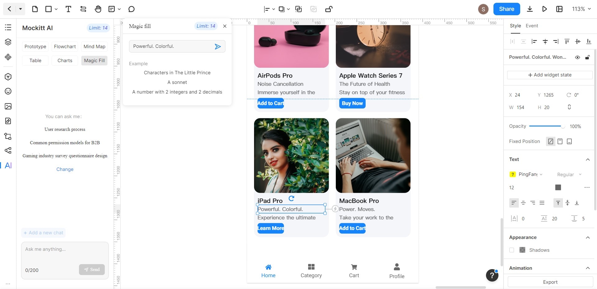Switch to the Style tab
Image resolution: width=597 pixels, height=289 pixels.
click(x=515, y=26)
